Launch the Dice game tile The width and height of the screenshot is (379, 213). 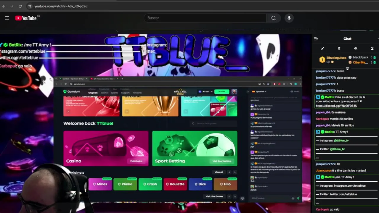(200, 184)
